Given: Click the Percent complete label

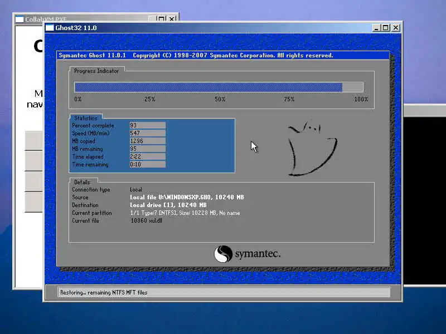Looking at the screenshot, I should click(93, 126).
